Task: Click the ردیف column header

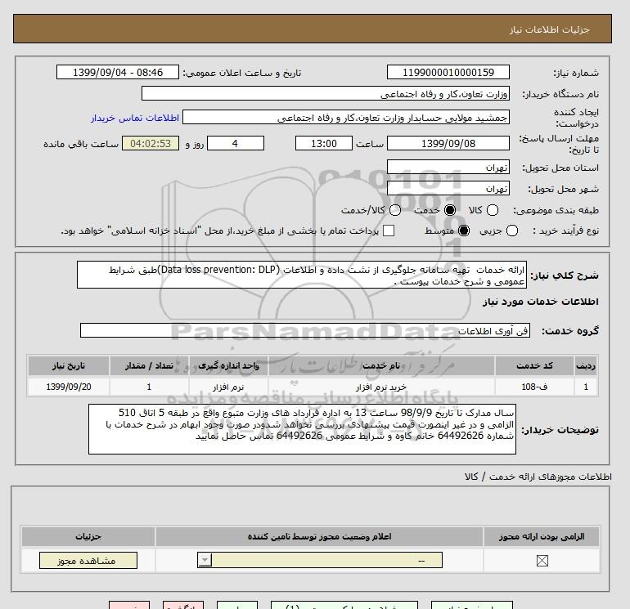Action: 586,365
